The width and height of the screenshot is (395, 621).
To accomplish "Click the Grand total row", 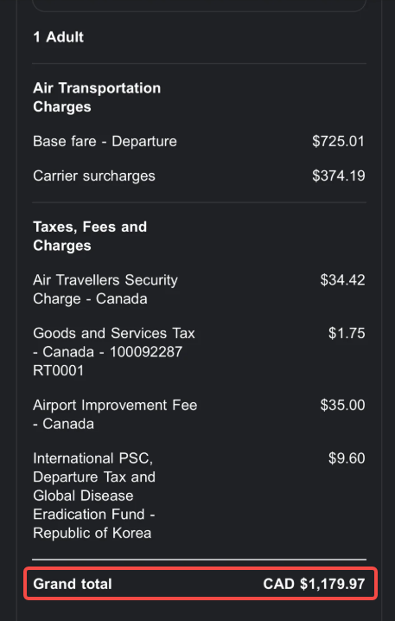I will pyautogui.click(x=201, y=584).
